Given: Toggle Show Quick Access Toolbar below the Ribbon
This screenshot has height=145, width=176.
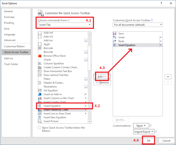Looking at the screenshot, I should coord(39,128).
